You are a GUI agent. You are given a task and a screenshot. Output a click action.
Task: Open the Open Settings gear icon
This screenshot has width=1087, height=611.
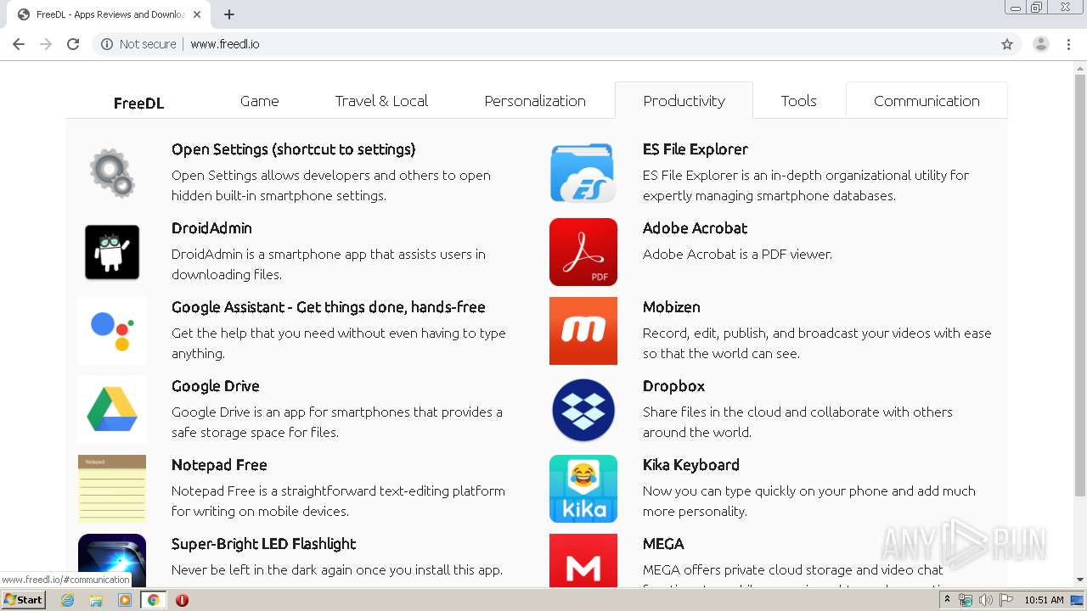point(112,173)
